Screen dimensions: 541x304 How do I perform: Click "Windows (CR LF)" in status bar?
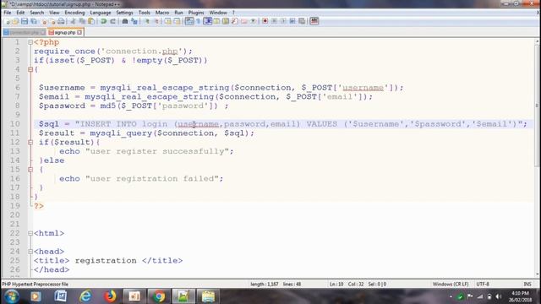451,284
